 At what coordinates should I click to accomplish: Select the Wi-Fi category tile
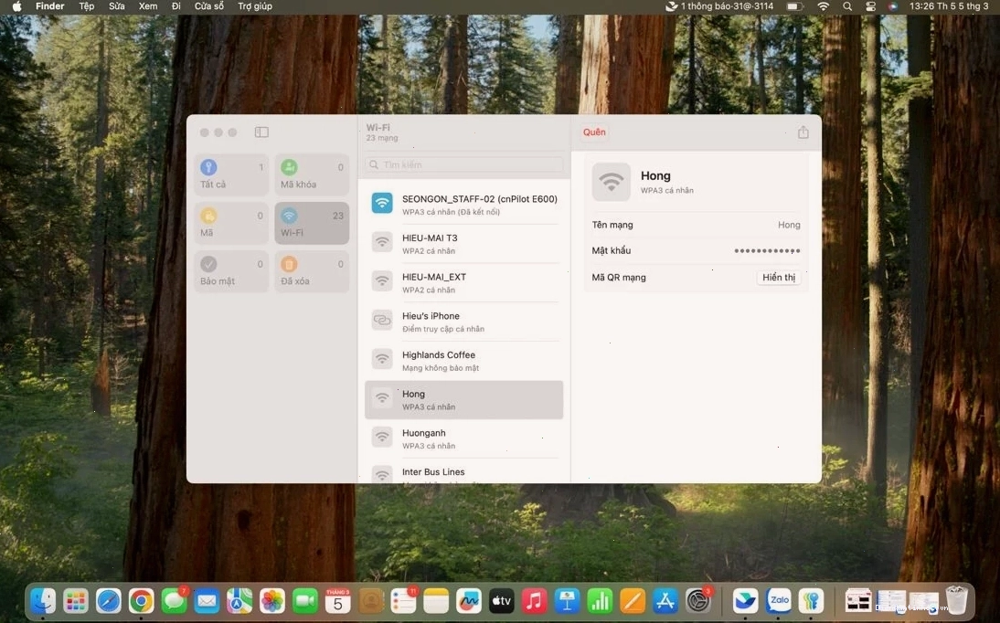(x=312, y=223)
